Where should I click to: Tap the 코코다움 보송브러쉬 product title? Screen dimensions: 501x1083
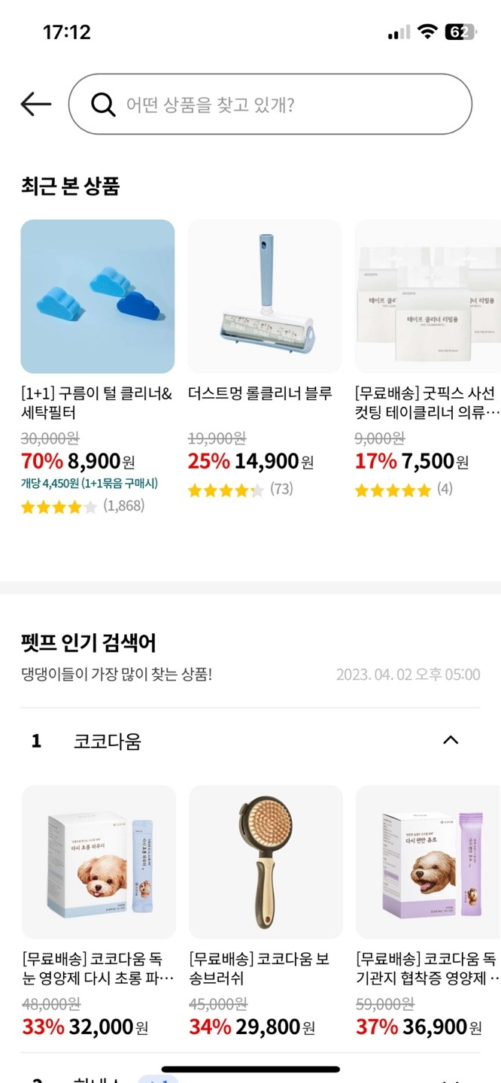260,969
